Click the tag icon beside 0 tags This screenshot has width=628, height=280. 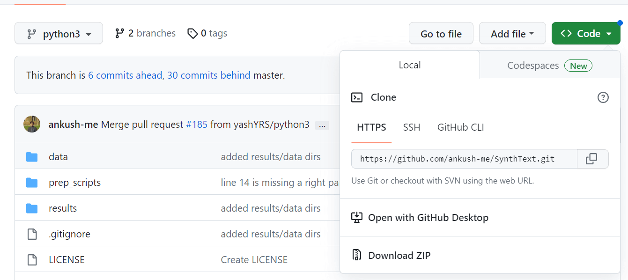click(192, 33)
